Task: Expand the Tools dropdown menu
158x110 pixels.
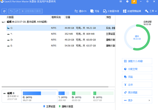Action: 151,11
